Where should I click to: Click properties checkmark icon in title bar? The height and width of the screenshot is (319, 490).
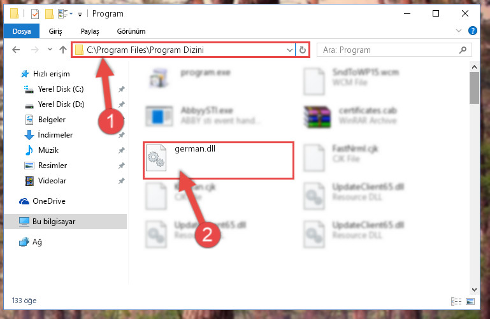point(35,14)
